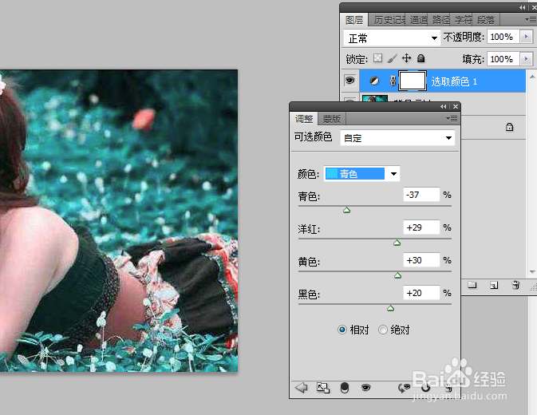The width and height of the screenshot is (537, 415).
Task: Toggle visibility eye of 选取颜色 1 layer
Action: [349, 81]
